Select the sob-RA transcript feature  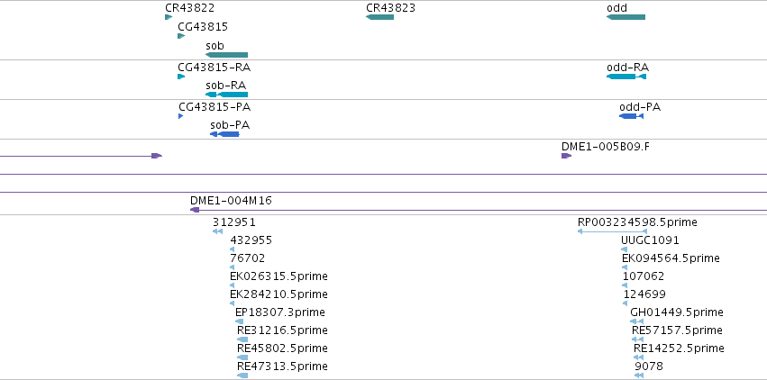[x=226, y=95]
